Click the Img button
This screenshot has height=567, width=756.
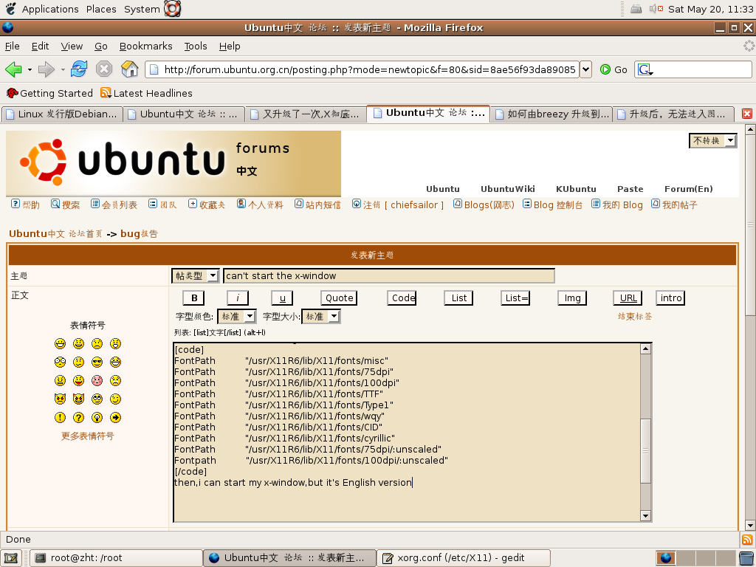point(572,298)
